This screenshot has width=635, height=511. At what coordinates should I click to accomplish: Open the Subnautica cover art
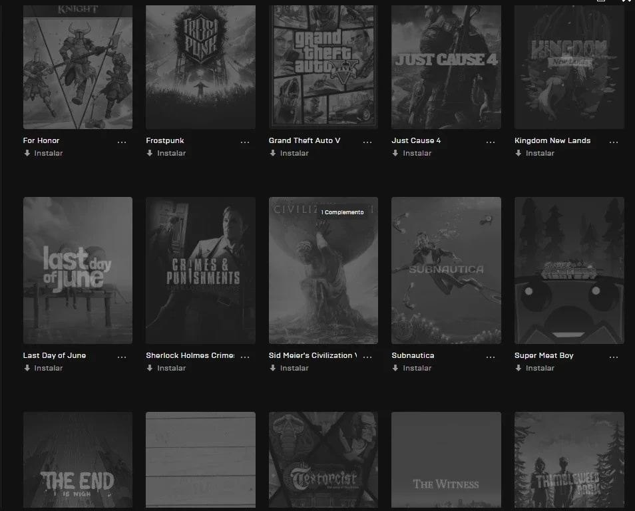tap(446, 271)
